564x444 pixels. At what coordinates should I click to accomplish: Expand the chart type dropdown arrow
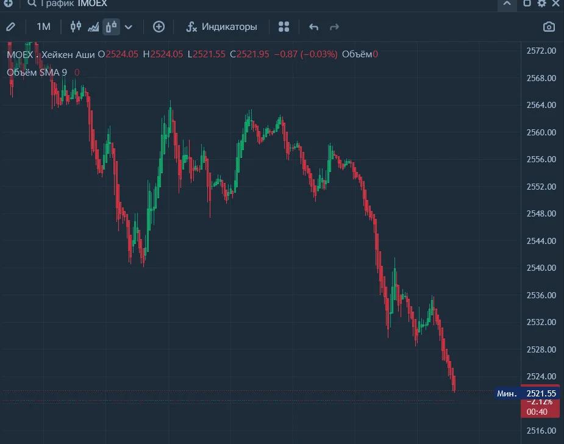[129, 27]
